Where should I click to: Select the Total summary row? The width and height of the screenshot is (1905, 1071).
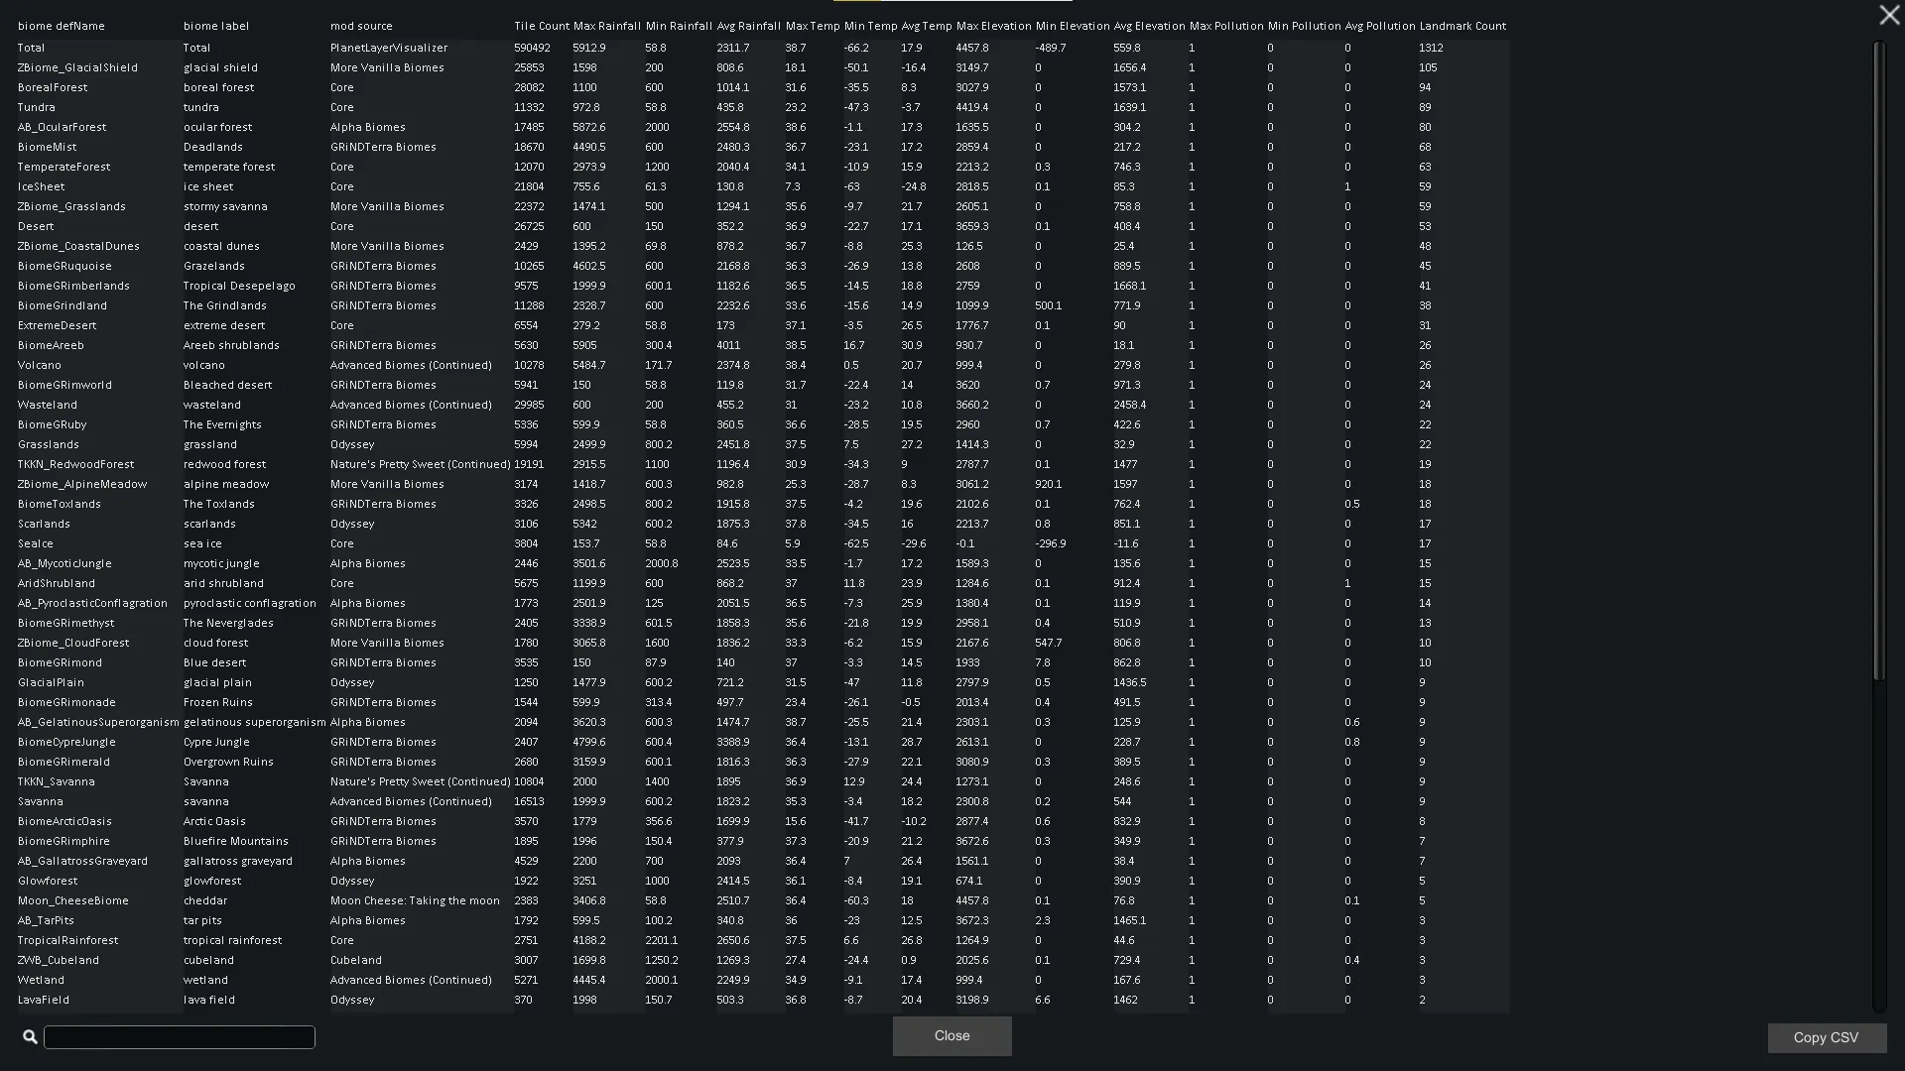click(31, 48)
